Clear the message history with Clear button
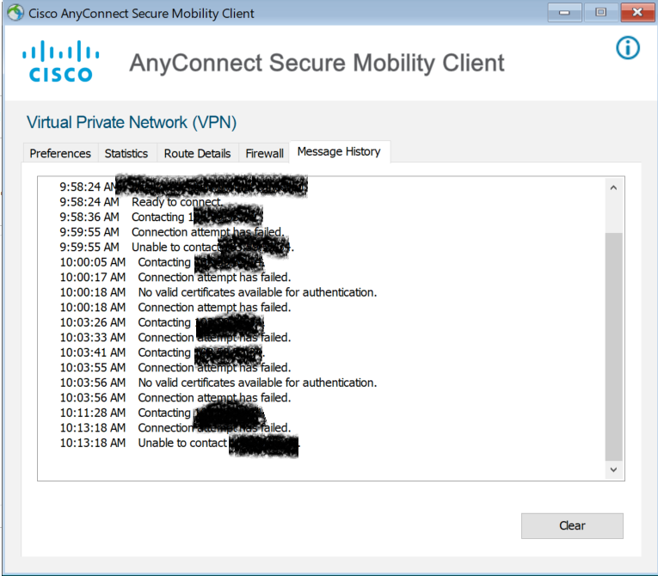 [572, 525]
